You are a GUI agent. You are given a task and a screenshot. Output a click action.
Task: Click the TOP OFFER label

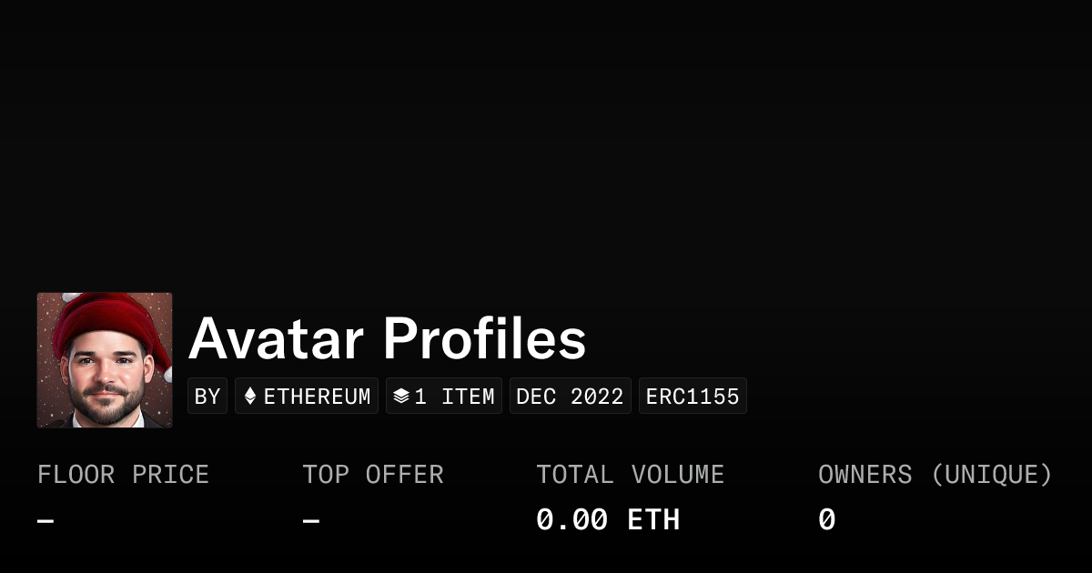[x=373, y=475]
